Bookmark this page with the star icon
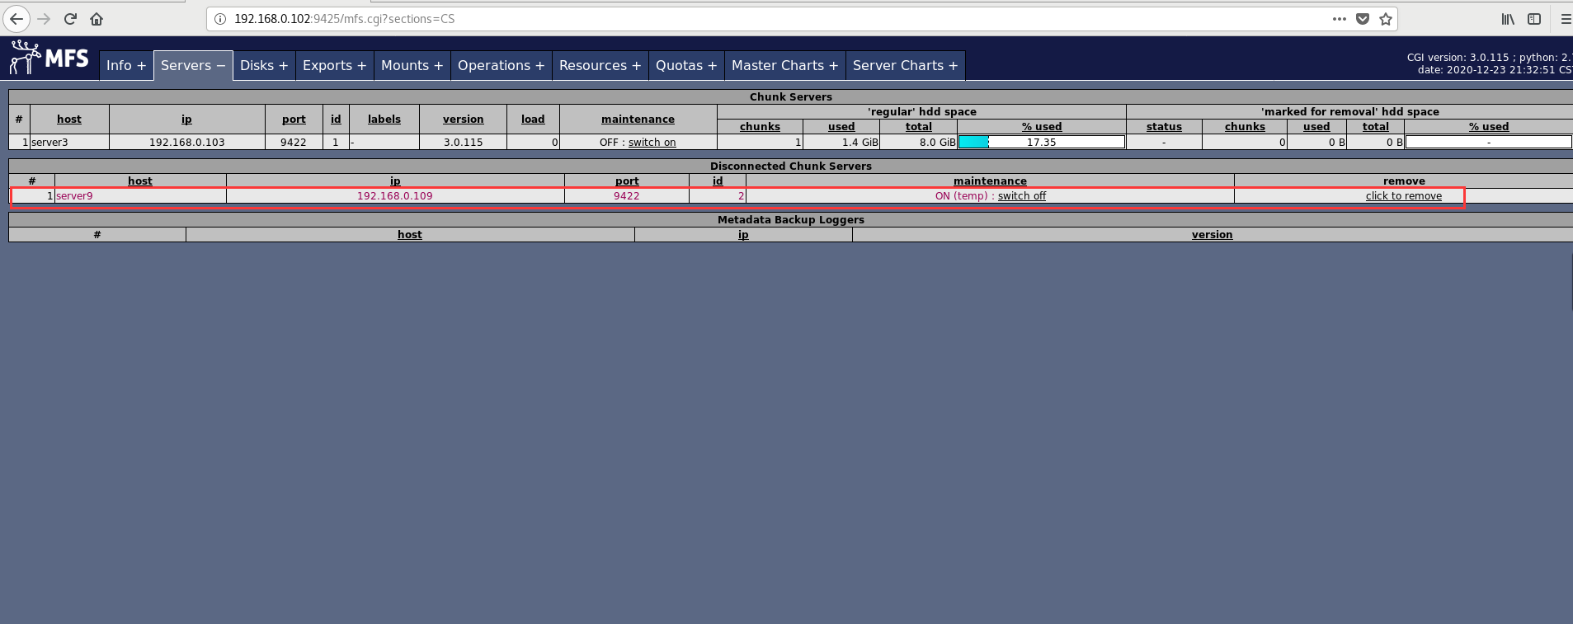 [1386, 18]
